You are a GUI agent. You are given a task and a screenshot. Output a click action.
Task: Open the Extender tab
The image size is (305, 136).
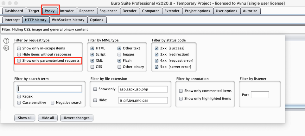pos(172,11)
